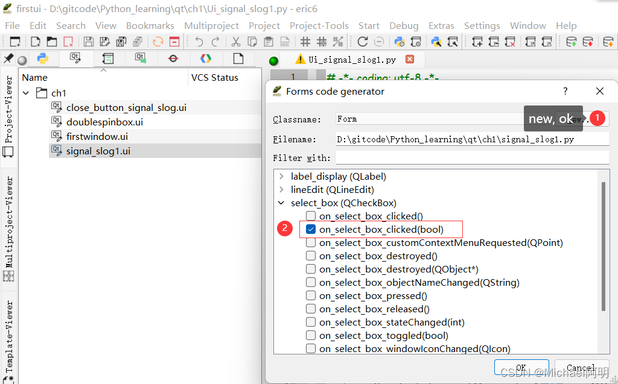Image resolution: width=618 pixels, height=384 pixels.
Task: Click the Close Project icon with red x
Action: [510, 42]
